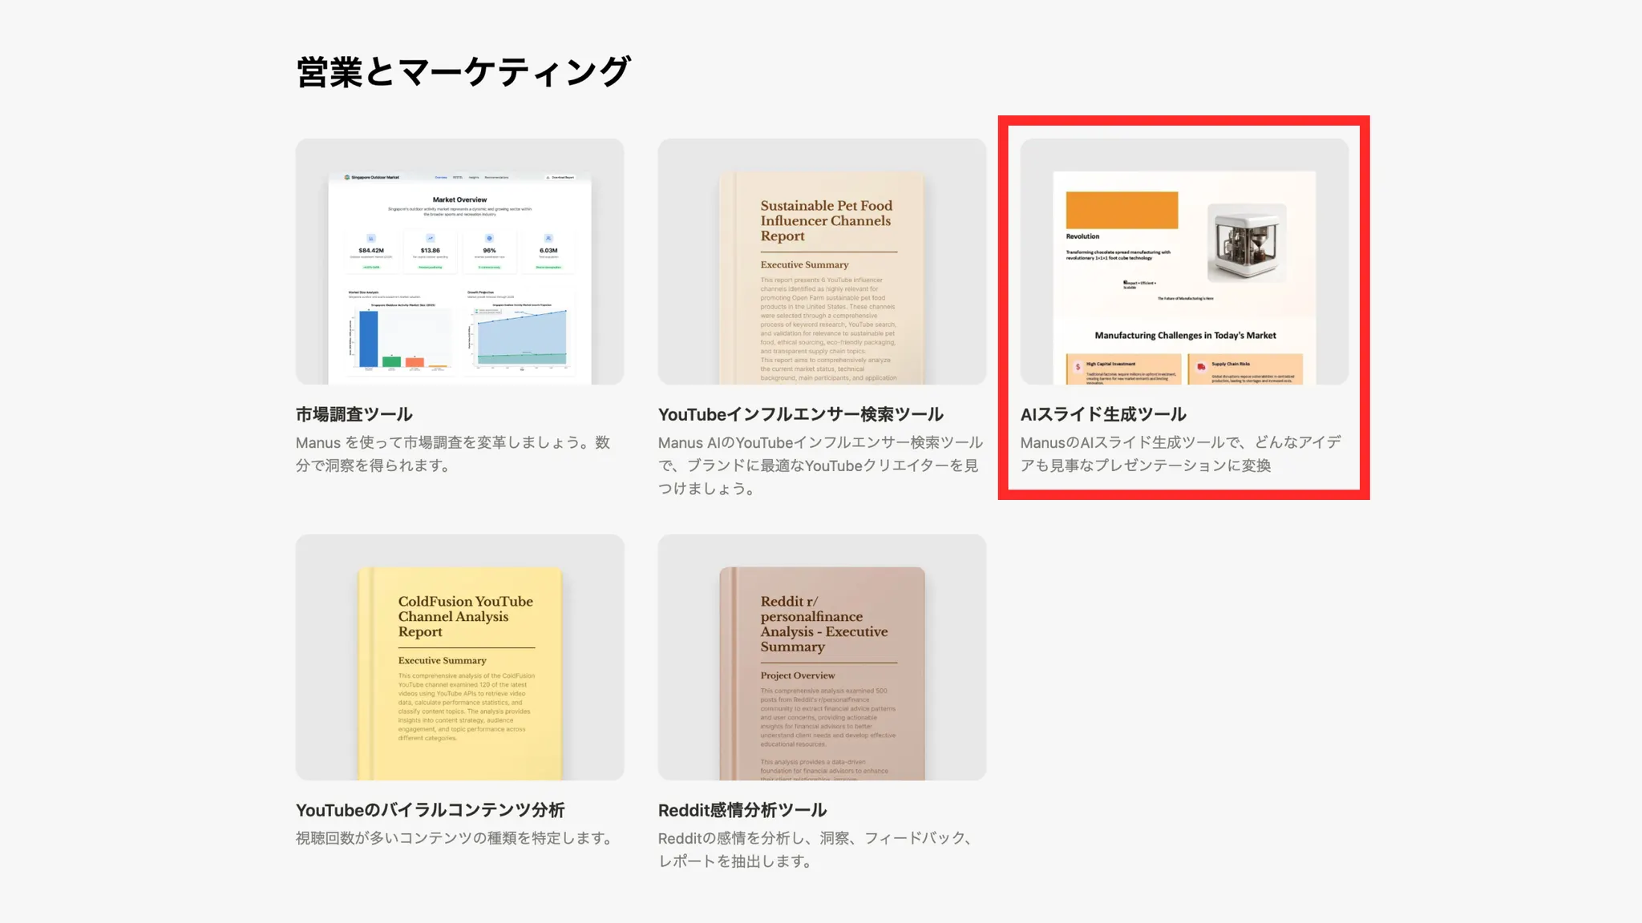
Task: Click the 視聴回数が多いコンテンツ description text
Action: [454, 838]
